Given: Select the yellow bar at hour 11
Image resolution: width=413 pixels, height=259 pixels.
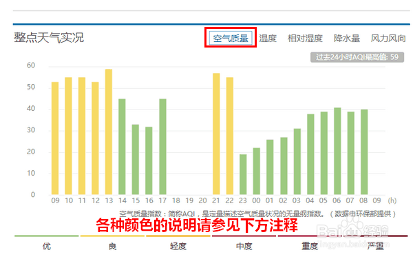Looking at the screenshot, I should pos(82,136).
